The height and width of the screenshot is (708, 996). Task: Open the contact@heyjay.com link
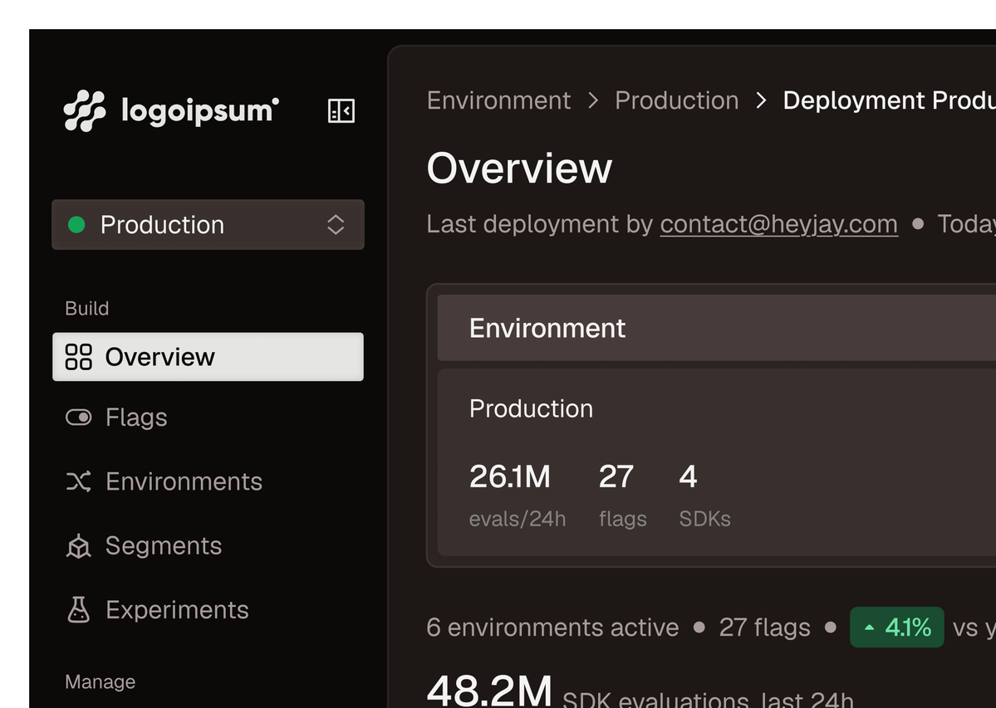point(778,224)
